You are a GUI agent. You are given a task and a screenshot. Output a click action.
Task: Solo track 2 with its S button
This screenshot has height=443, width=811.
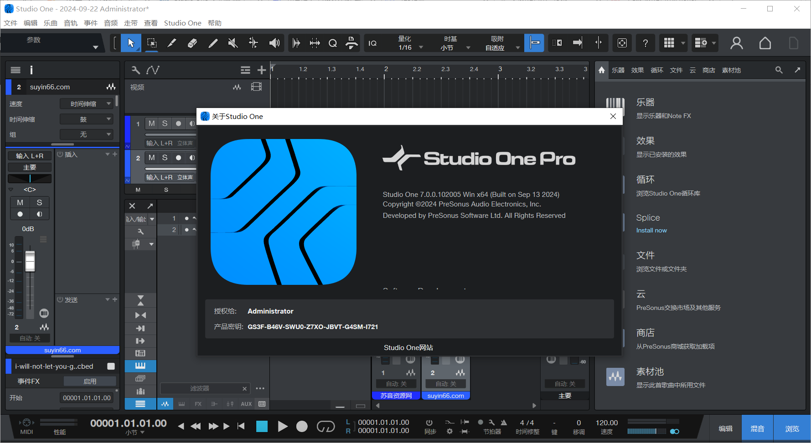pos(165,158)
